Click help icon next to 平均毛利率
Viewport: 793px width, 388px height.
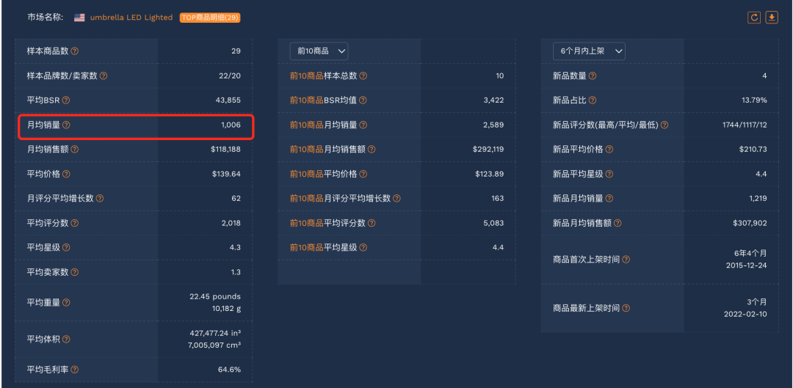coord(75,370)
